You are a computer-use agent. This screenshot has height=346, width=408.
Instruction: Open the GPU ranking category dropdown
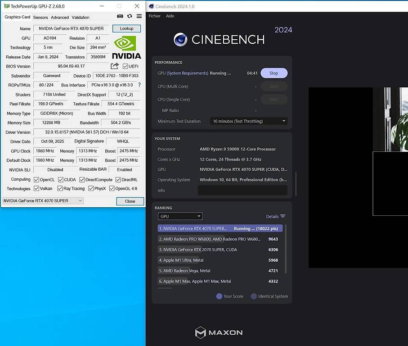click(x=180, y=216)
